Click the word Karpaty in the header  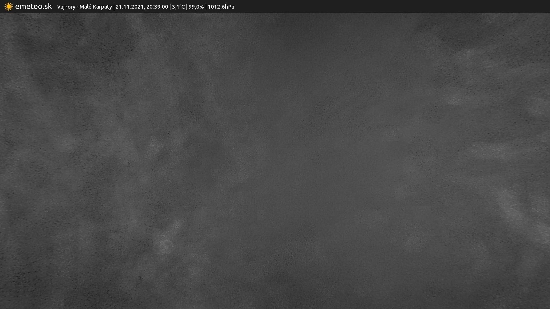click(102, 7)
